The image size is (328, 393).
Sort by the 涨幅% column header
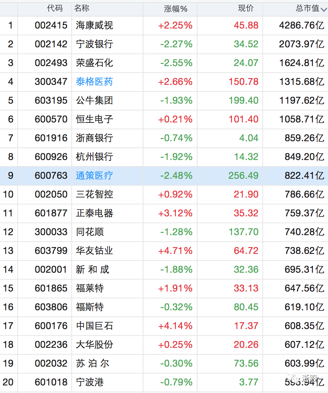pyautogui.click(x=176, y=9)
